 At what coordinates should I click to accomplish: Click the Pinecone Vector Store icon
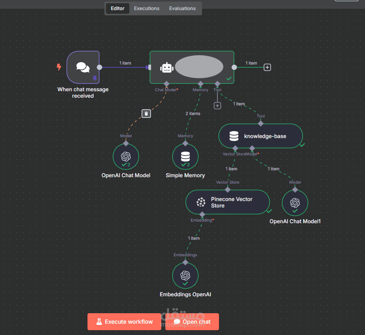point(201,202)
